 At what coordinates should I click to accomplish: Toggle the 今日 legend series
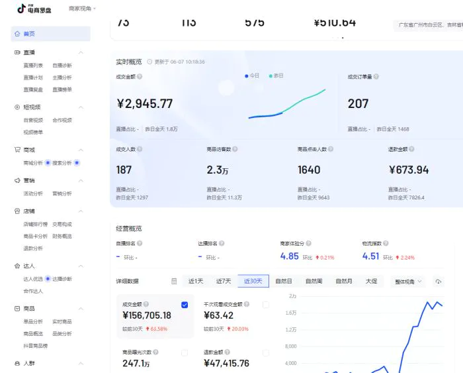[252, 76]
